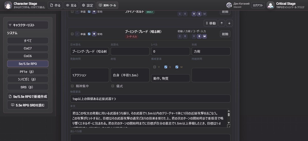
Task: Open the 作る menu
Action: [x=55, y=5]
